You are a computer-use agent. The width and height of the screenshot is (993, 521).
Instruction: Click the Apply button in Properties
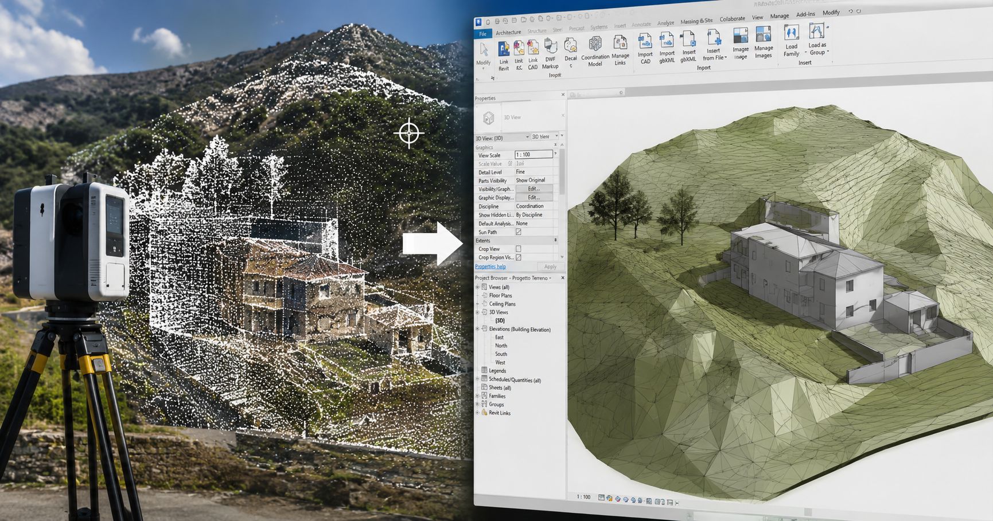(550, 267)
